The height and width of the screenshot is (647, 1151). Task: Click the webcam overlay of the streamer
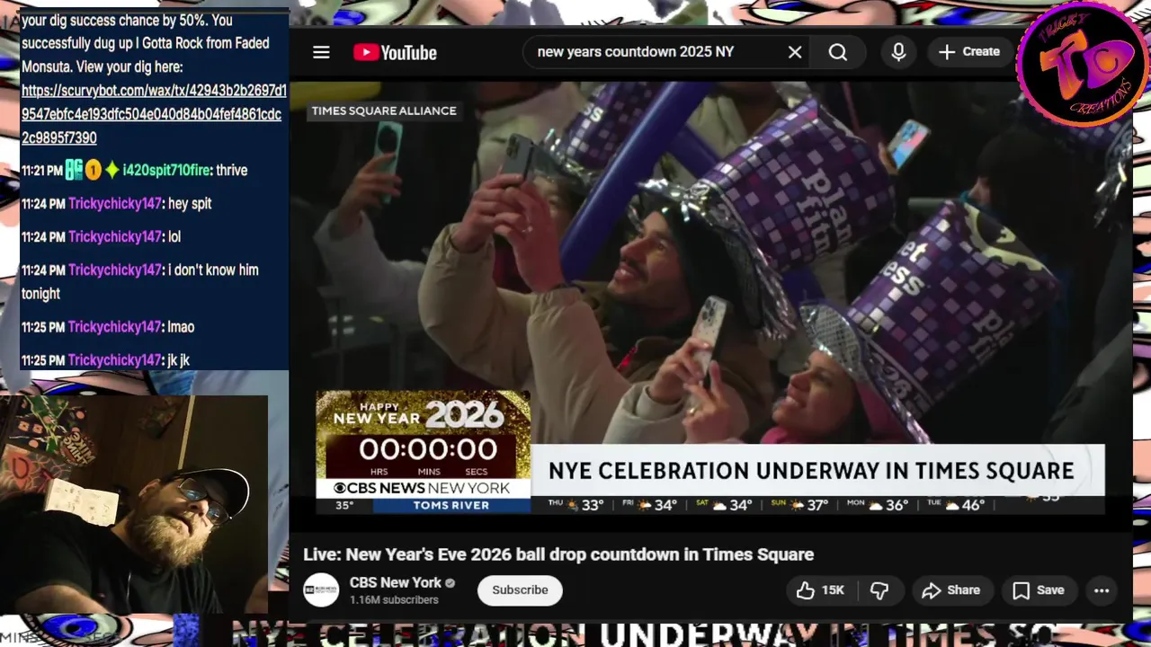point(134,504)
